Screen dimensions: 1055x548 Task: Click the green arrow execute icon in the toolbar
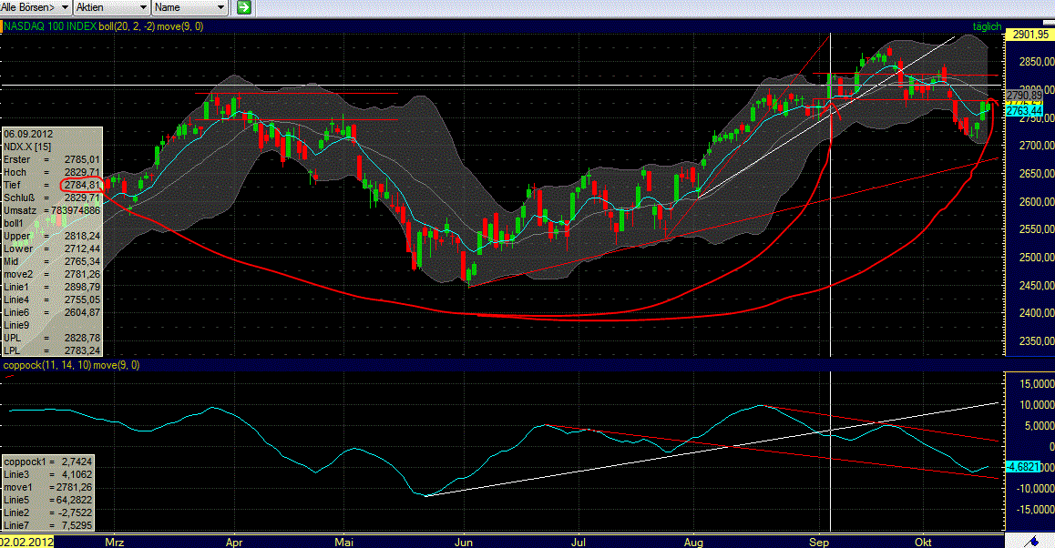pos(242,7)
